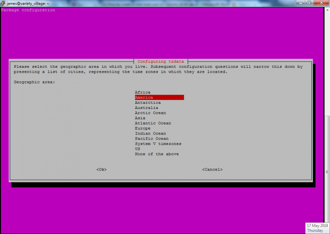Screen dimensions: 330x234
Task: Choose Indian Ocean from the list
Action: (x=150, y=134)
